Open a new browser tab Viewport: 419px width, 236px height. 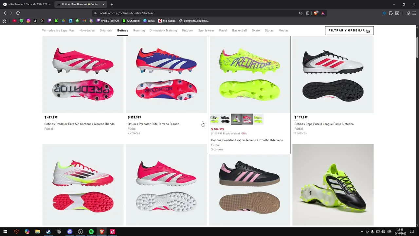[x=112, y=4]
